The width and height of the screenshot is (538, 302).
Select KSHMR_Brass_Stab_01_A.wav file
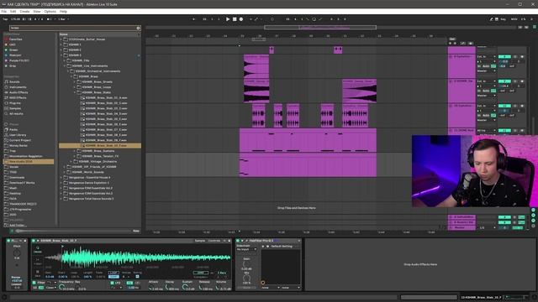click(x=106, y=98)
